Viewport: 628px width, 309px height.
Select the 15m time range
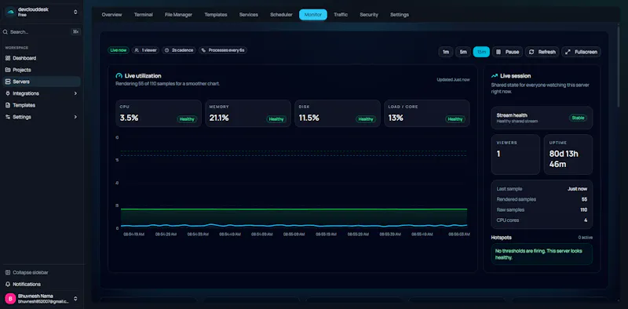(x=481, y=52)
